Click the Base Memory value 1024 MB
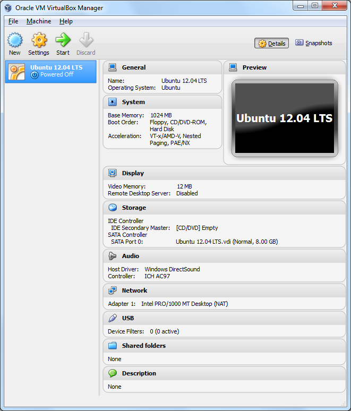351x411 pixels. 161,115
